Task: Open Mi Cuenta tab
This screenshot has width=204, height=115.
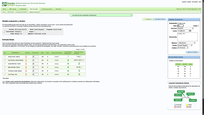Action: tap(13, 9)
